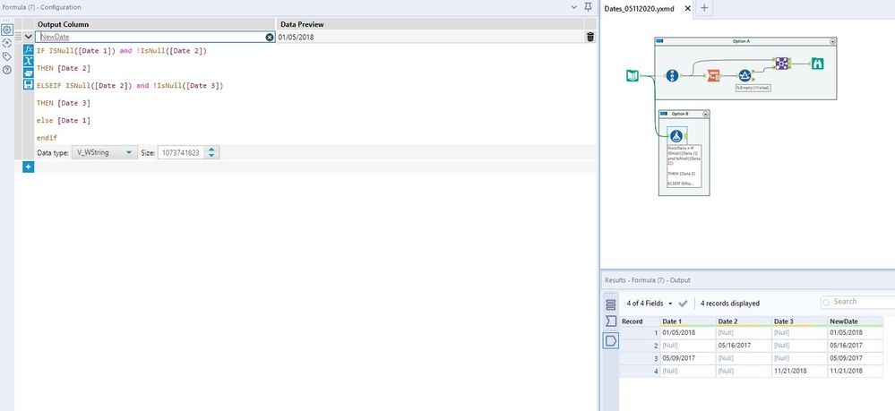Select the orange Transpose tool in Option A

coord(712,75)
